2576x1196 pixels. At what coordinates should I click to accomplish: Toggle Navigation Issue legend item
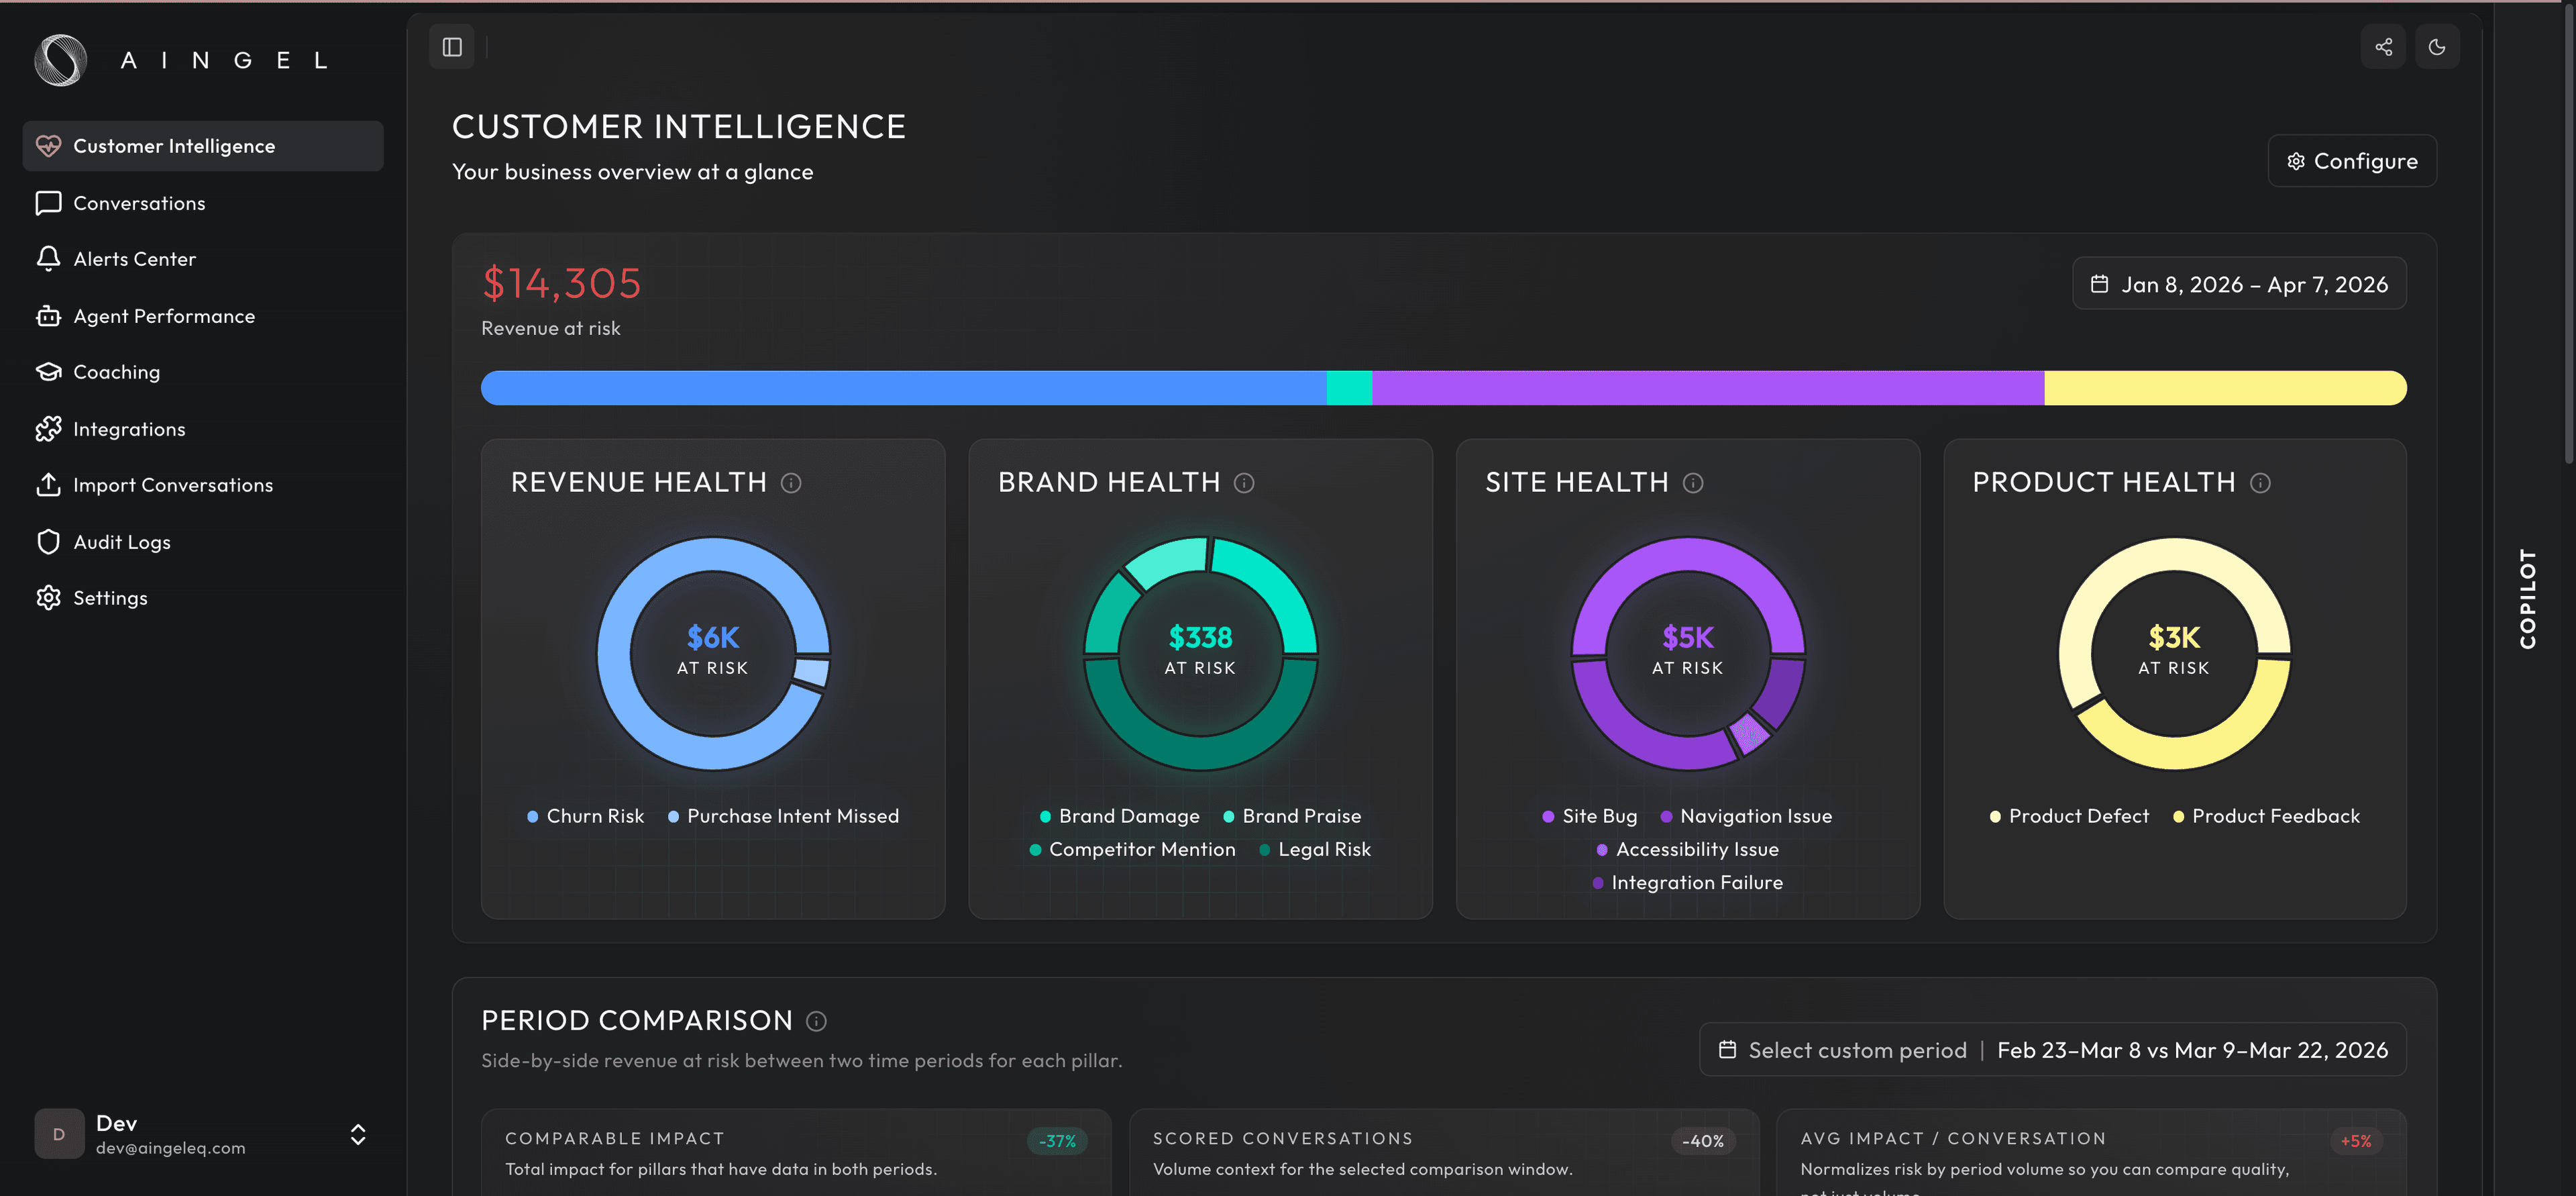tap(1746, 817)
